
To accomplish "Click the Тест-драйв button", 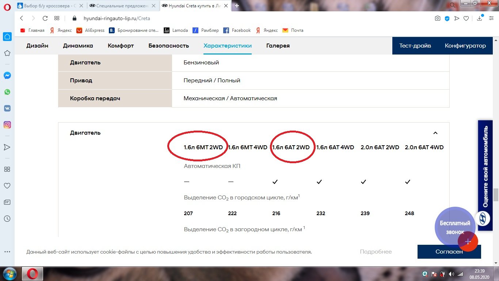I will click(x=415, y=46).
